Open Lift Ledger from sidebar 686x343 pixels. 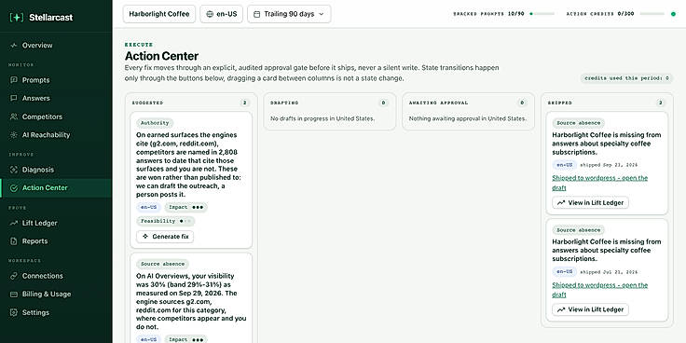pyautogui.click(x=56, y=223)
